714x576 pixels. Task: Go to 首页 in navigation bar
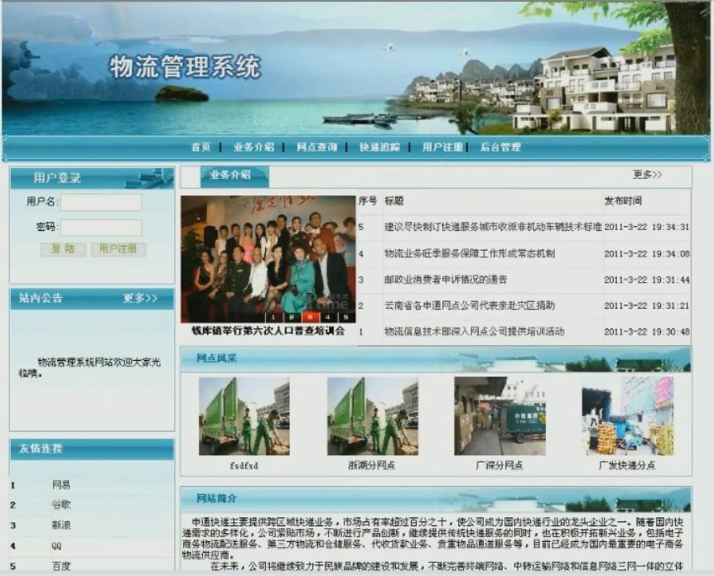tap(200, 147)
